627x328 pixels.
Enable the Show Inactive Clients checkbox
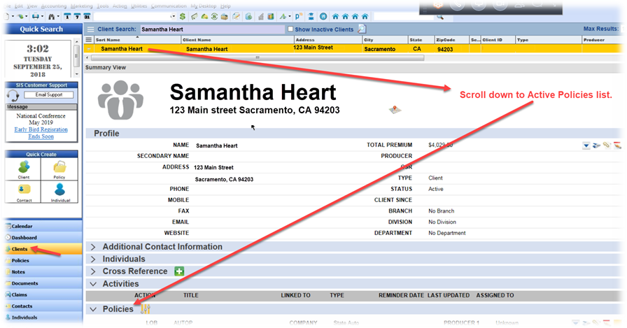pyautogui.click(x=290, y=29)
